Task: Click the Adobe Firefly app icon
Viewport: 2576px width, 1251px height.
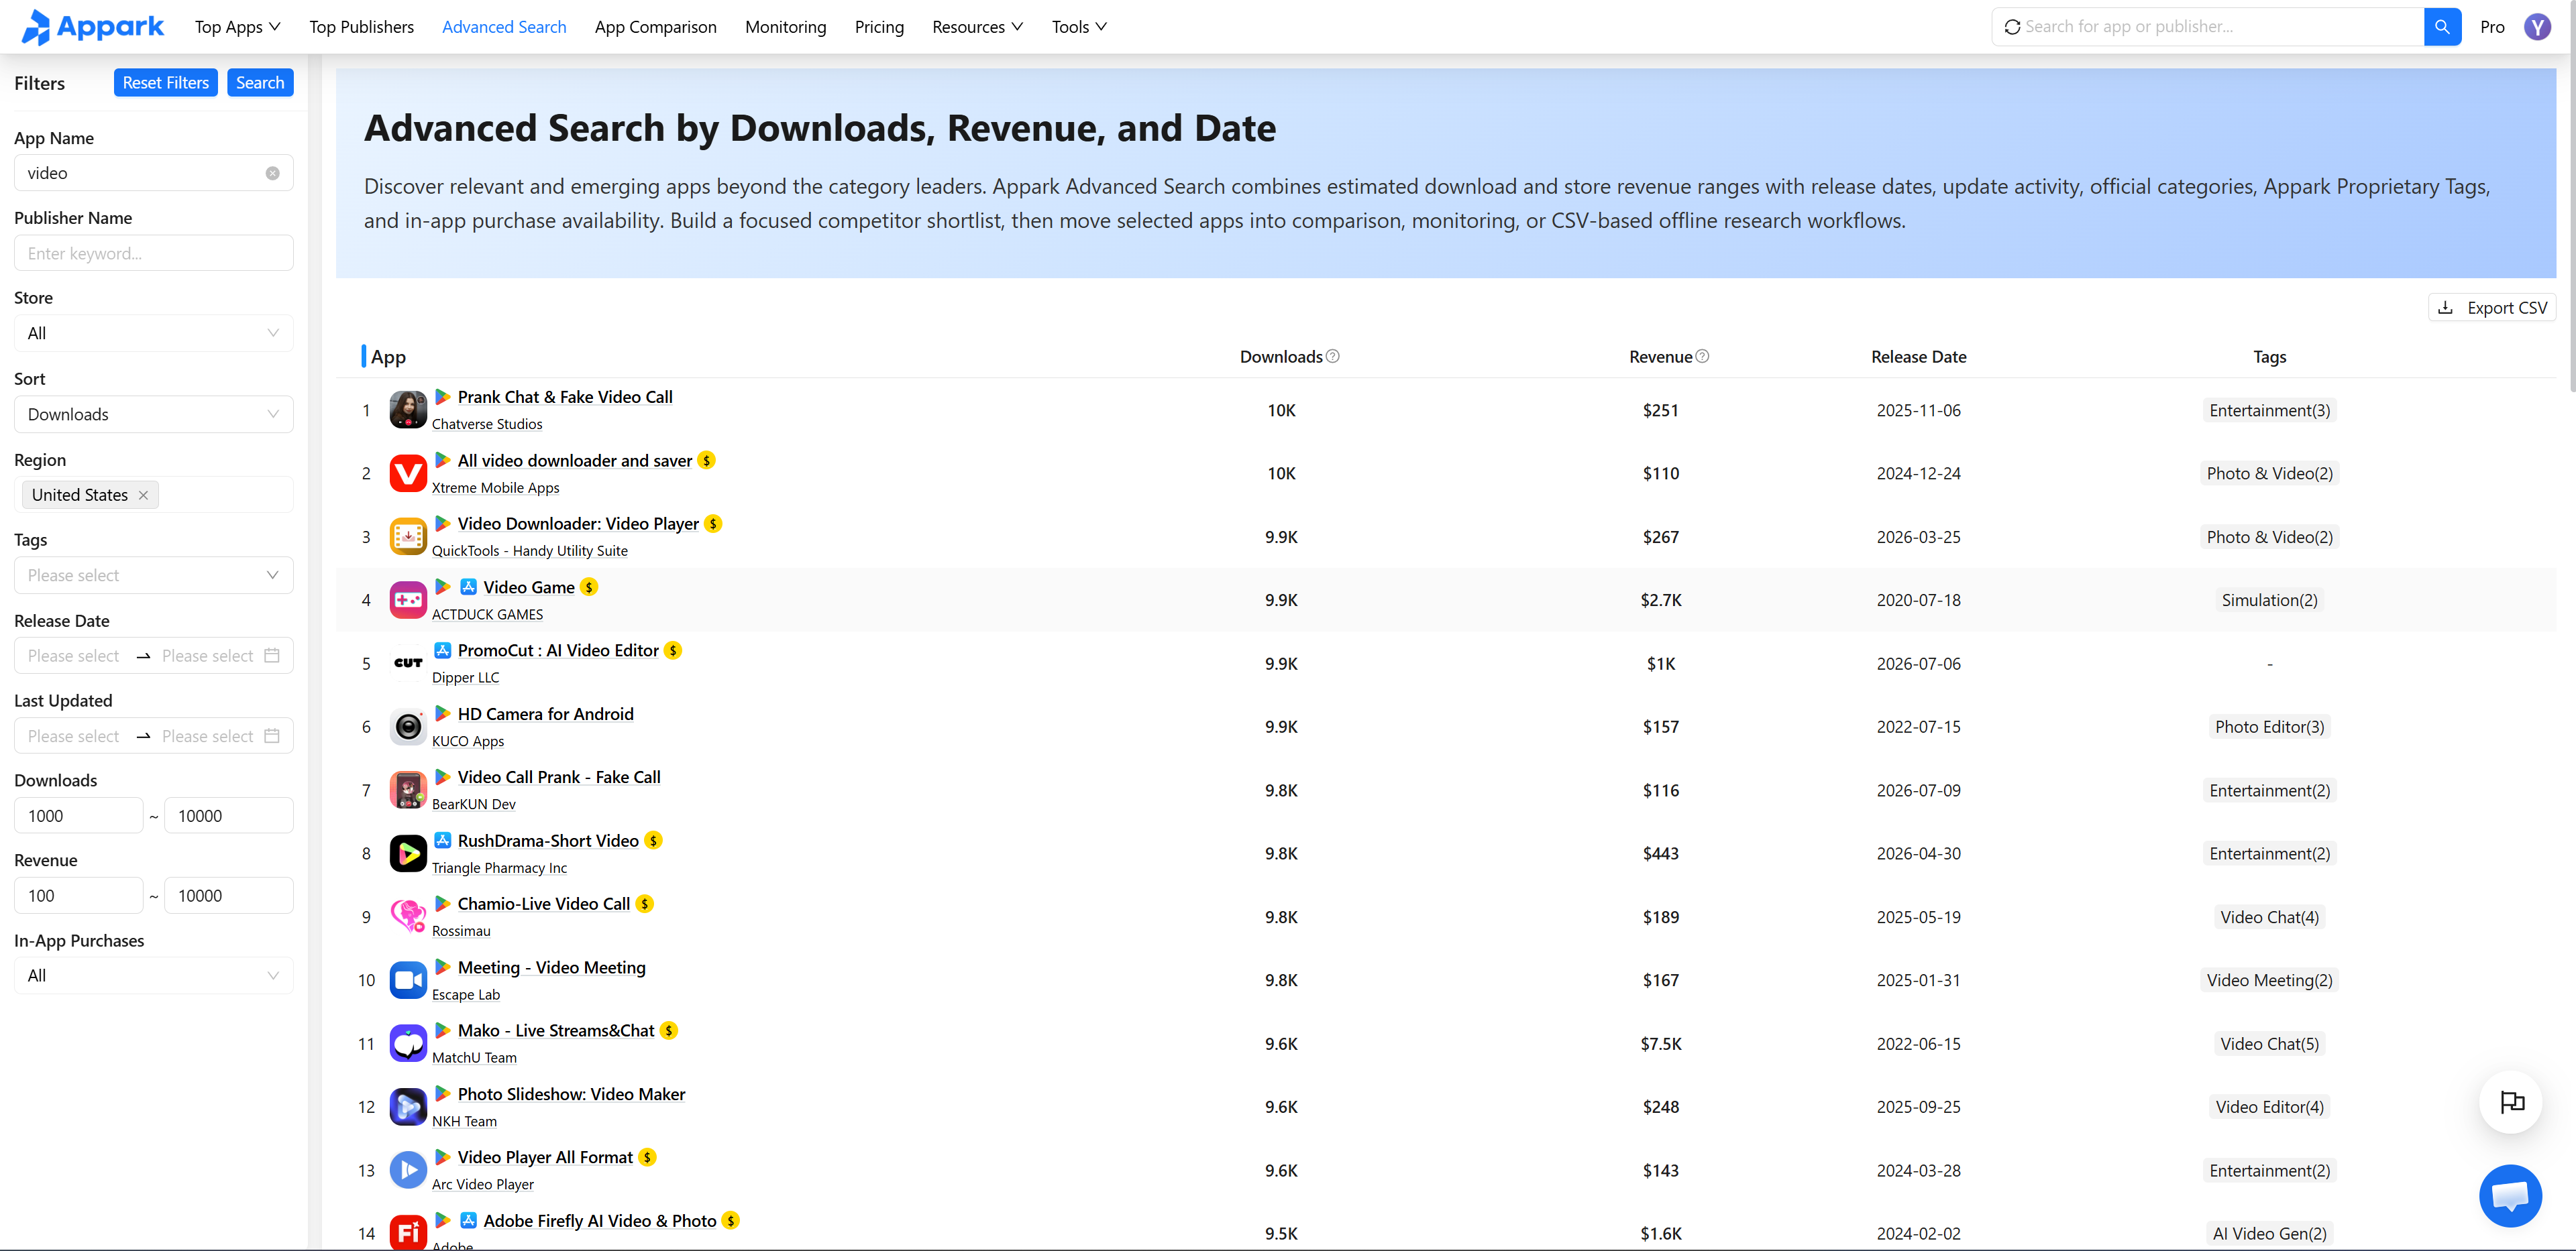Action: coord(408,1233)
